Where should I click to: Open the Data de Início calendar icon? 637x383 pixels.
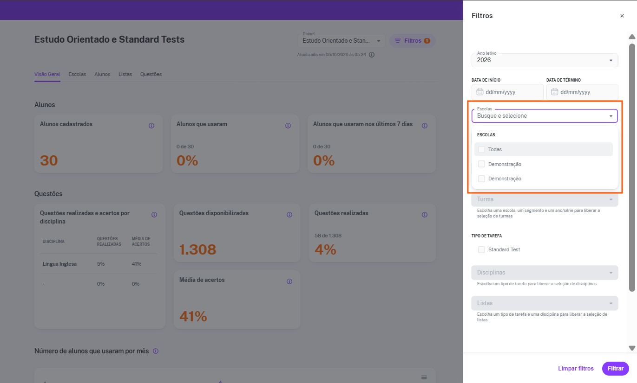tap(480, 92)
